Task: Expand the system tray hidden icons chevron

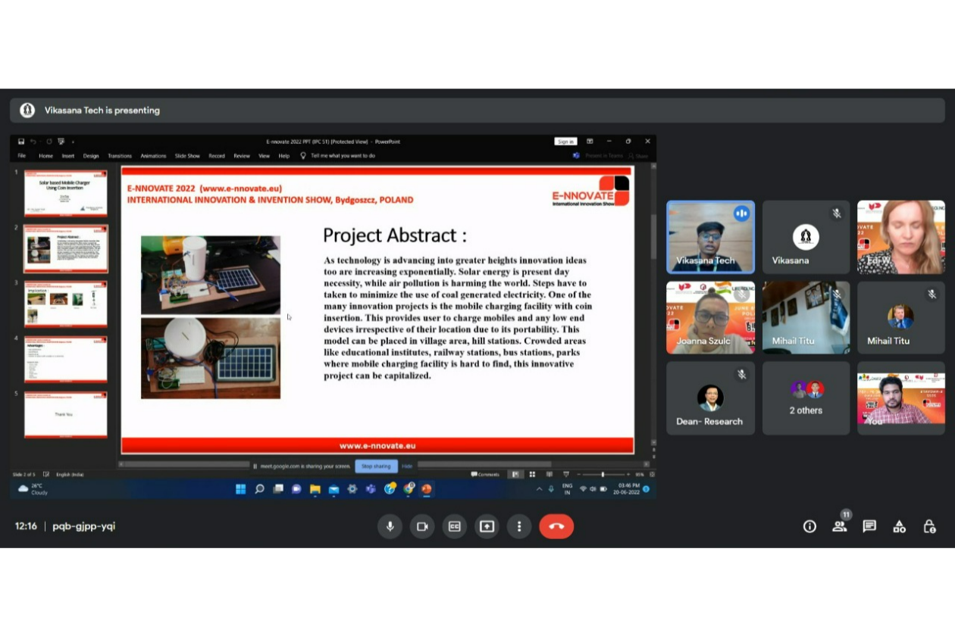Action: 539,489
